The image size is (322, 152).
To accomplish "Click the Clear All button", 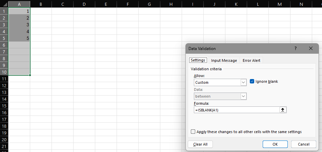I will point(200,144).
